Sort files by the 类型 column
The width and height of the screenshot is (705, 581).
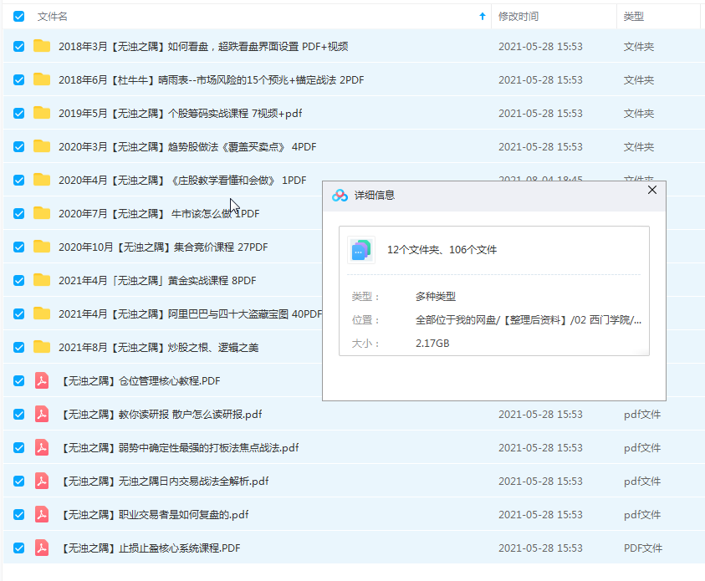633,15
